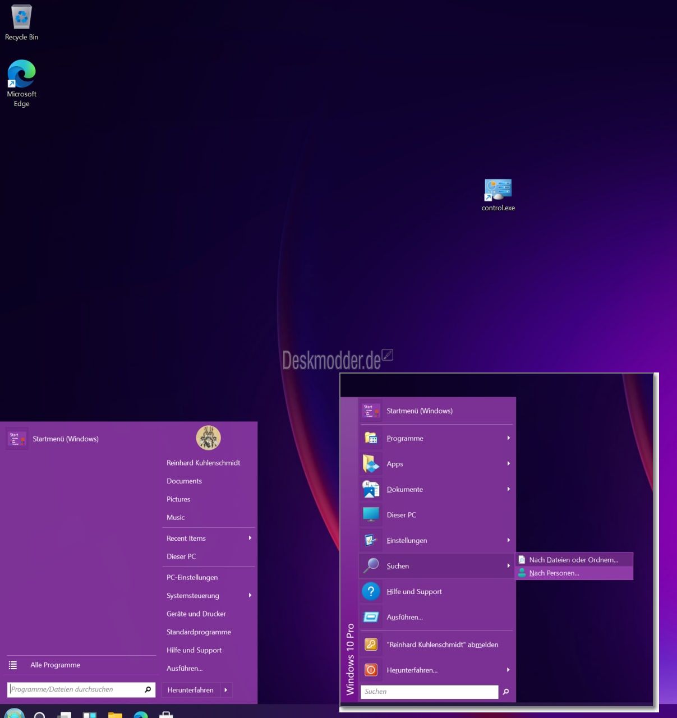Open Startmenü (Windows) in the classic start menu
677x718 pixels.
pos(436,411)
